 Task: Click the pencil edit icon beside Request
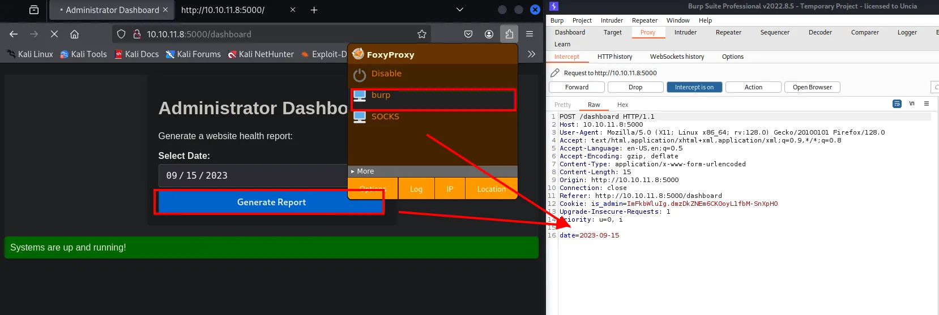tap(555, 73)
